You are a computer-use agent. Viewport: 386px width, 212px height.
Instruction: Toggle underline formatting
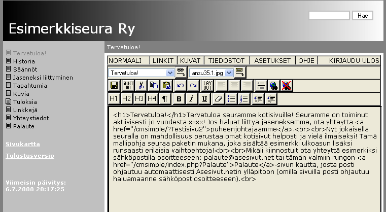coord(204,98)
